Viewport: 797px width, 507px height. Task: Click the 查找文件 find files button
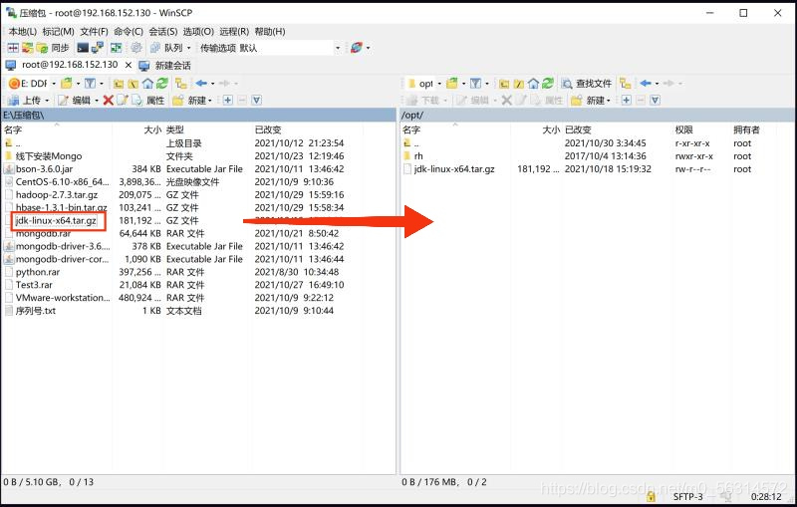(x=587, y=84)
